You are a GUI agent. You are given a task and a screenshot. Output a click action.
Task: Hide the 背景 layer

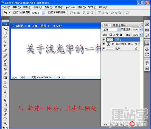click(x=104, y=48)
